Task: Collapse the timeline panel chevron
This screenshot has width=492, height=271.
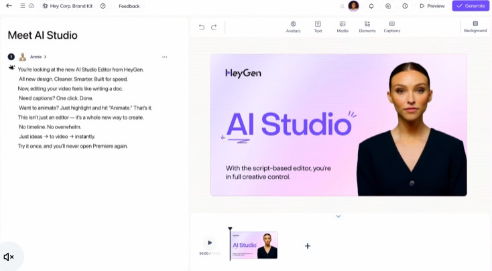Action: tap(339, 216)
